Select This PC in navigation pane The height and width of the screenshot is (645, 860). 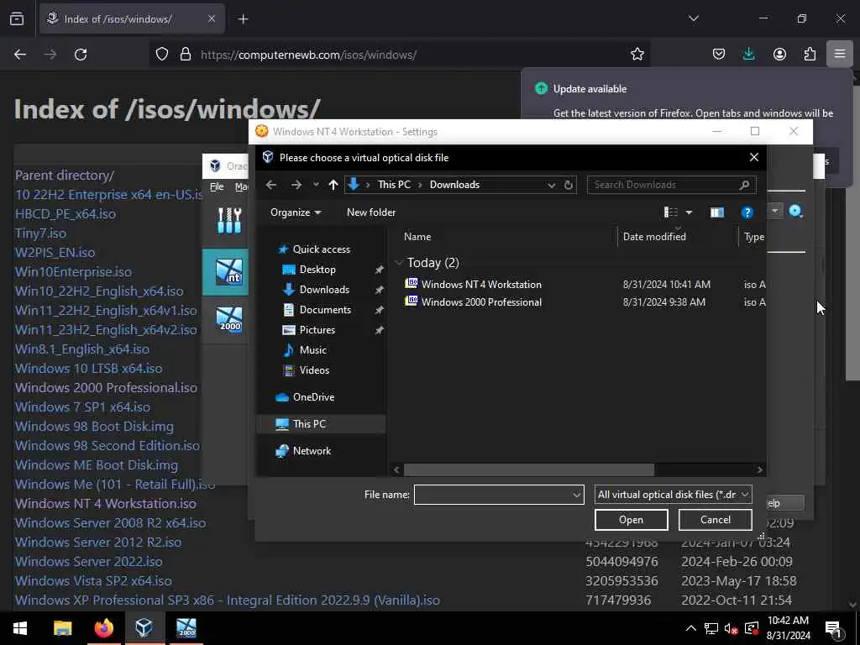click(309, 424)
